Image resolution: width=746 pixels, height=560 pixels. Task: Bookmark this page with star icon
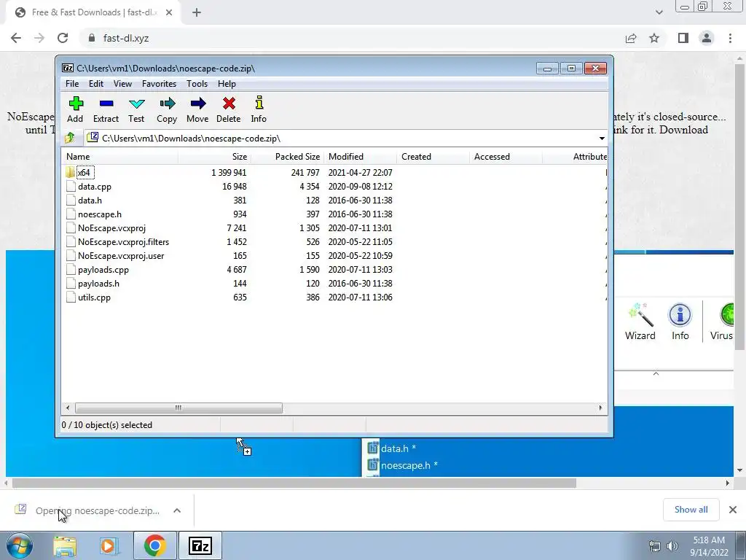654,38
